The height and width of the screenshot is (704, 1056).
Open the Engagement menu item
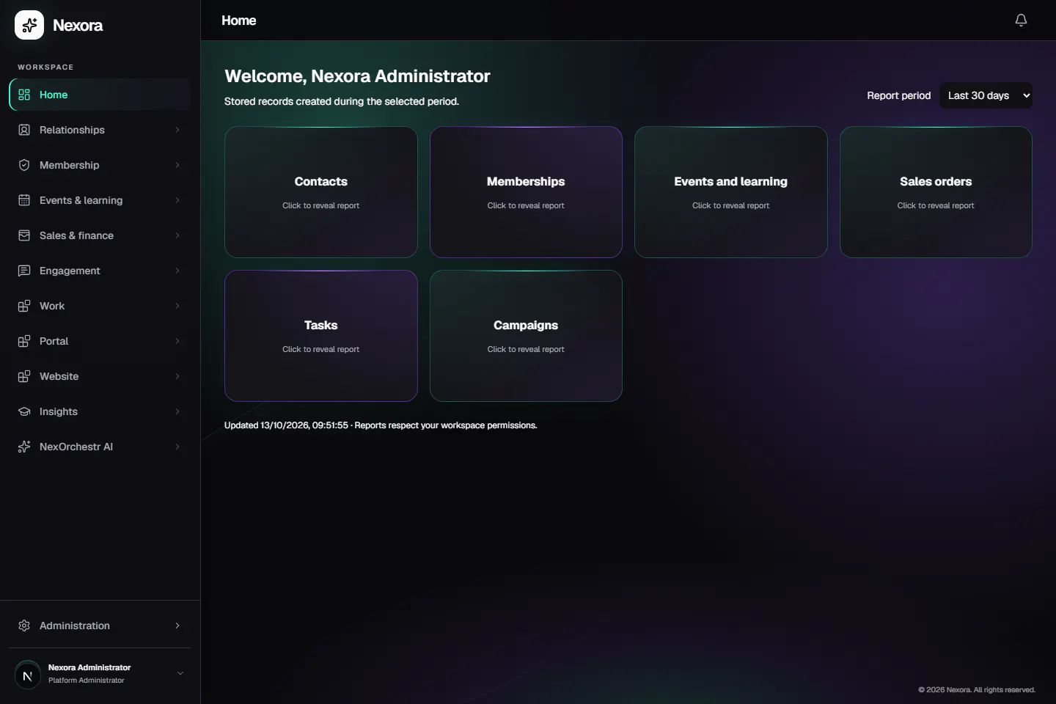pyautogui.click(x=100, y=271)
